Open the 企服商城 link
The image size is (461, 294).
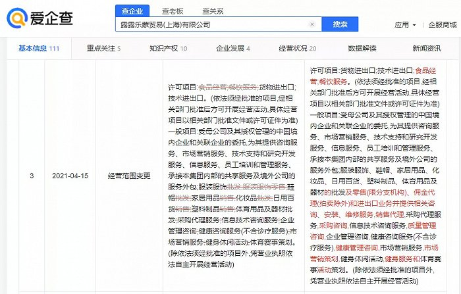pos(443,25)
